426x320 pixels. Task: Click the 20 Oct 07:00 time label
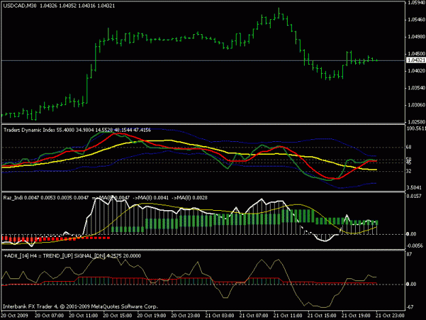click(x=49, y=315)
